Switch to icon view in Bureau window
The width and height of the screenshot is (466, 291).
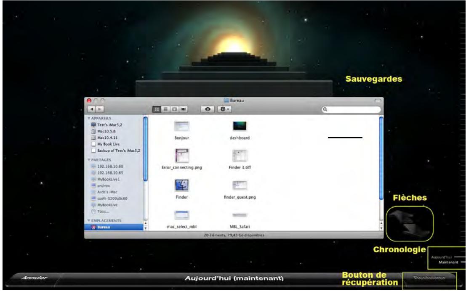[157, 109]
